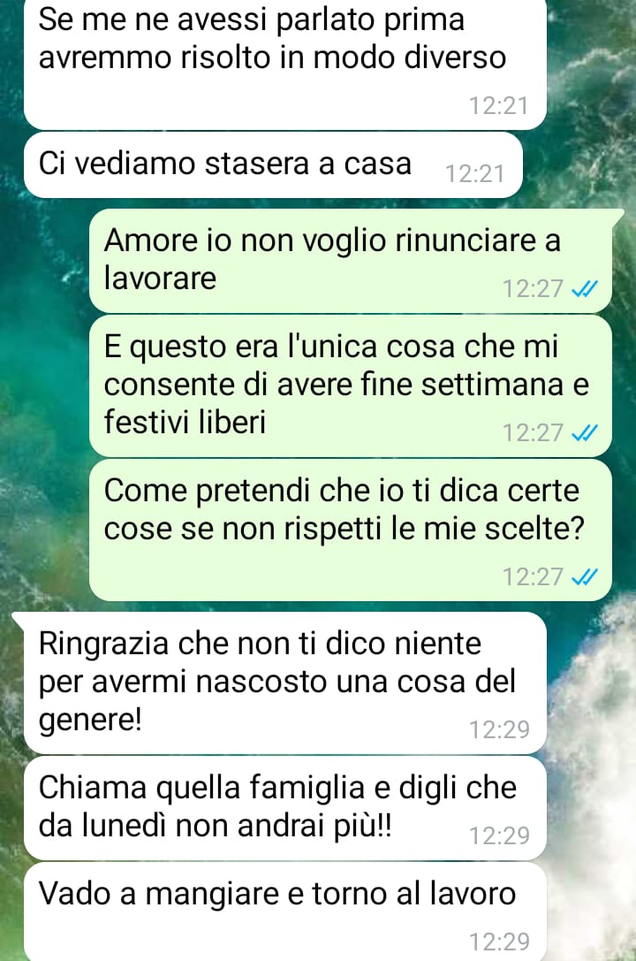Tap 12:27 timestamp beside 'festivi liberi'
The image size is (636, 961).
click(534, 433)
